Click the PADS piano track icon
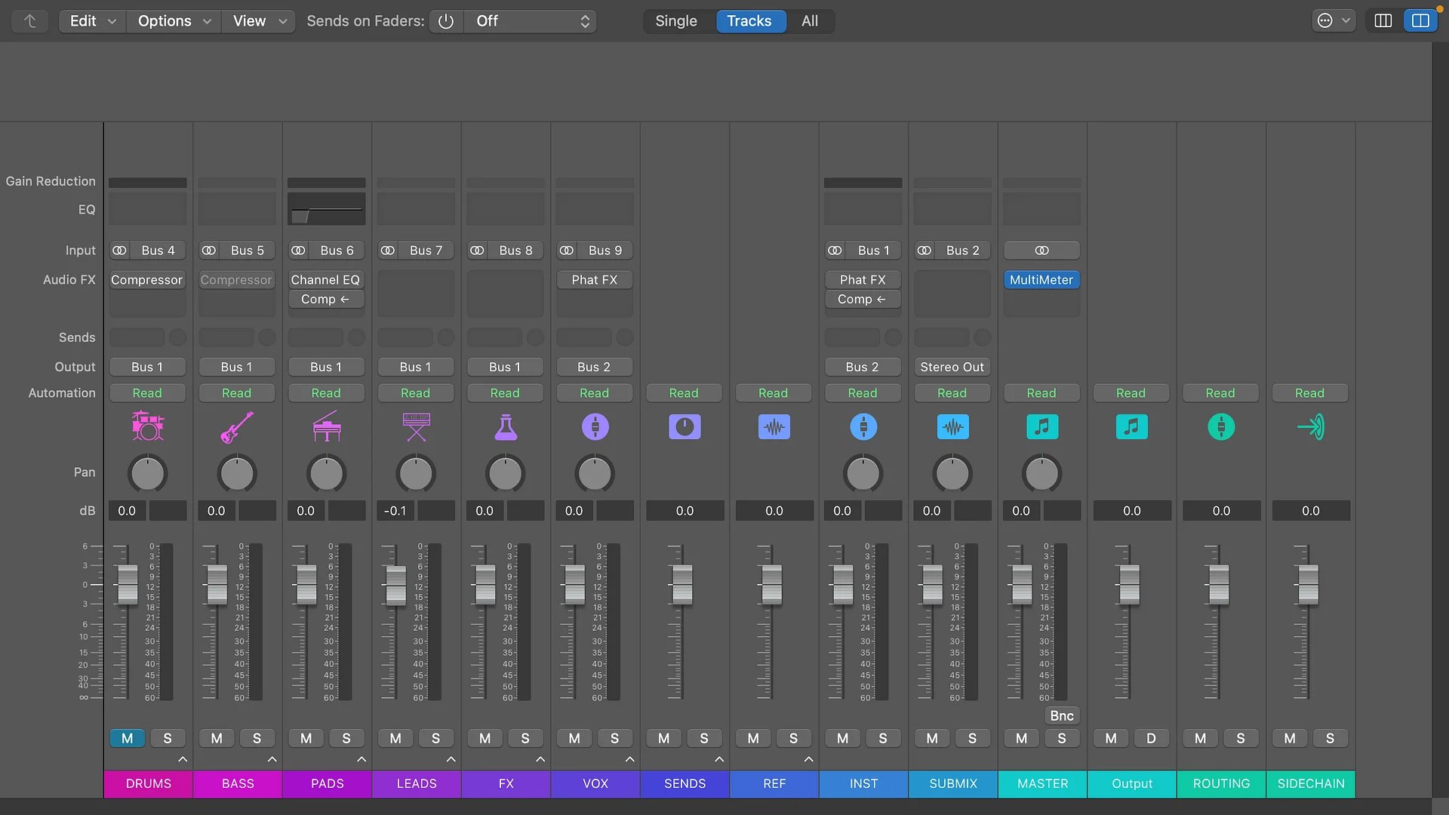Screen dimensions: 1449x815 pyautogui.click(x=326, y=427)
